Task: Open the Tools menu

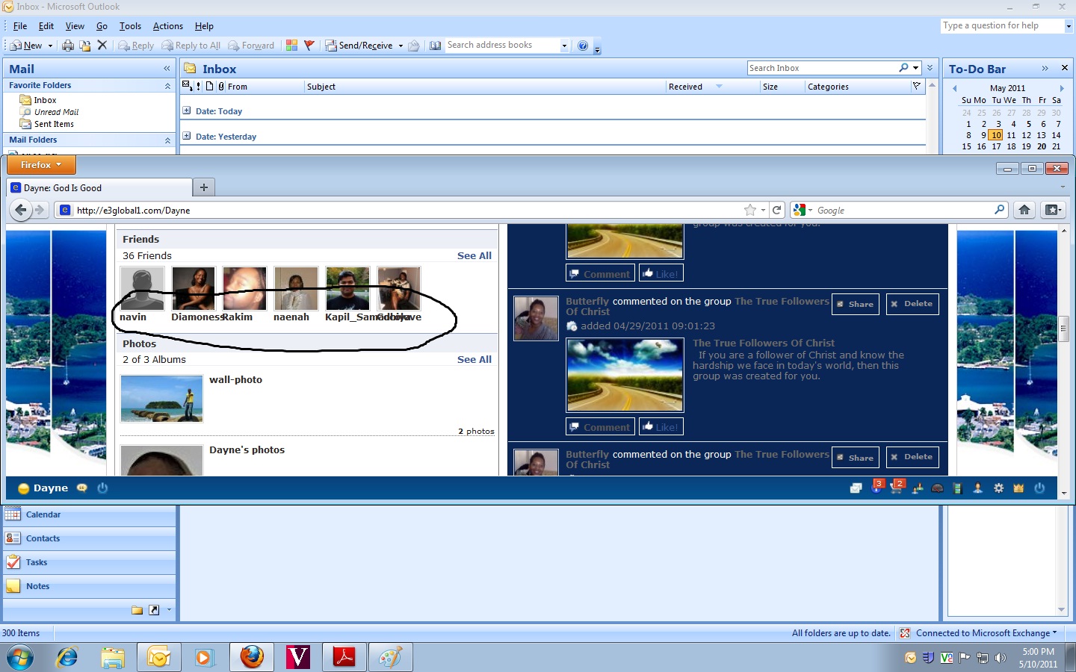Action: 130,26
